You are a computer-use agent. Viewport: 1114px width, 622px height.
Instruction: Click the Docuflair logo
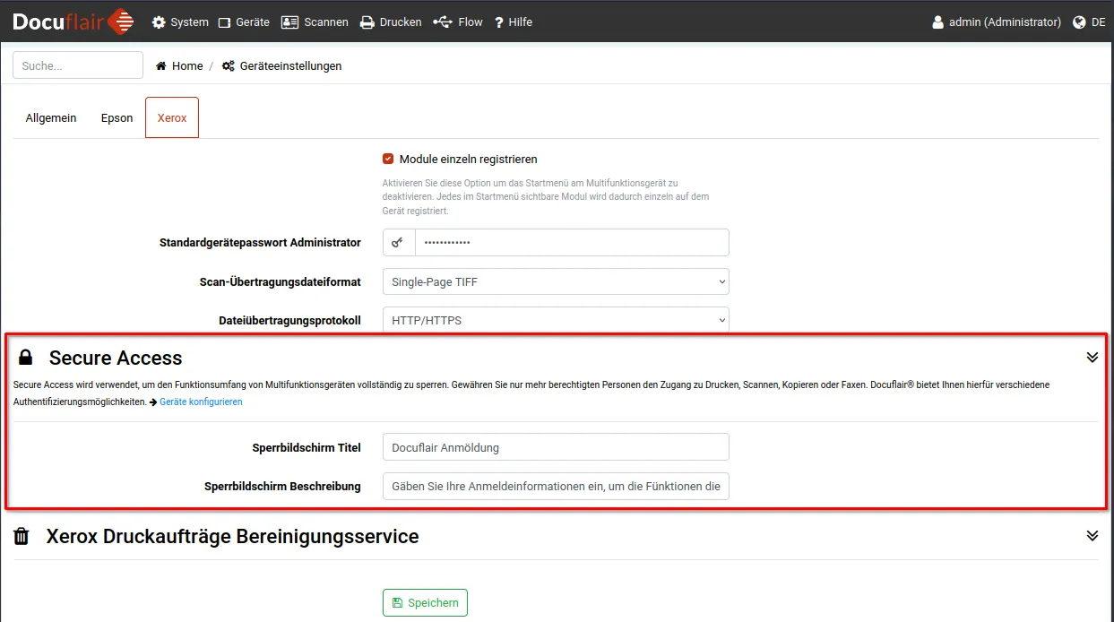pyautogui.click(x=73, y=22)
